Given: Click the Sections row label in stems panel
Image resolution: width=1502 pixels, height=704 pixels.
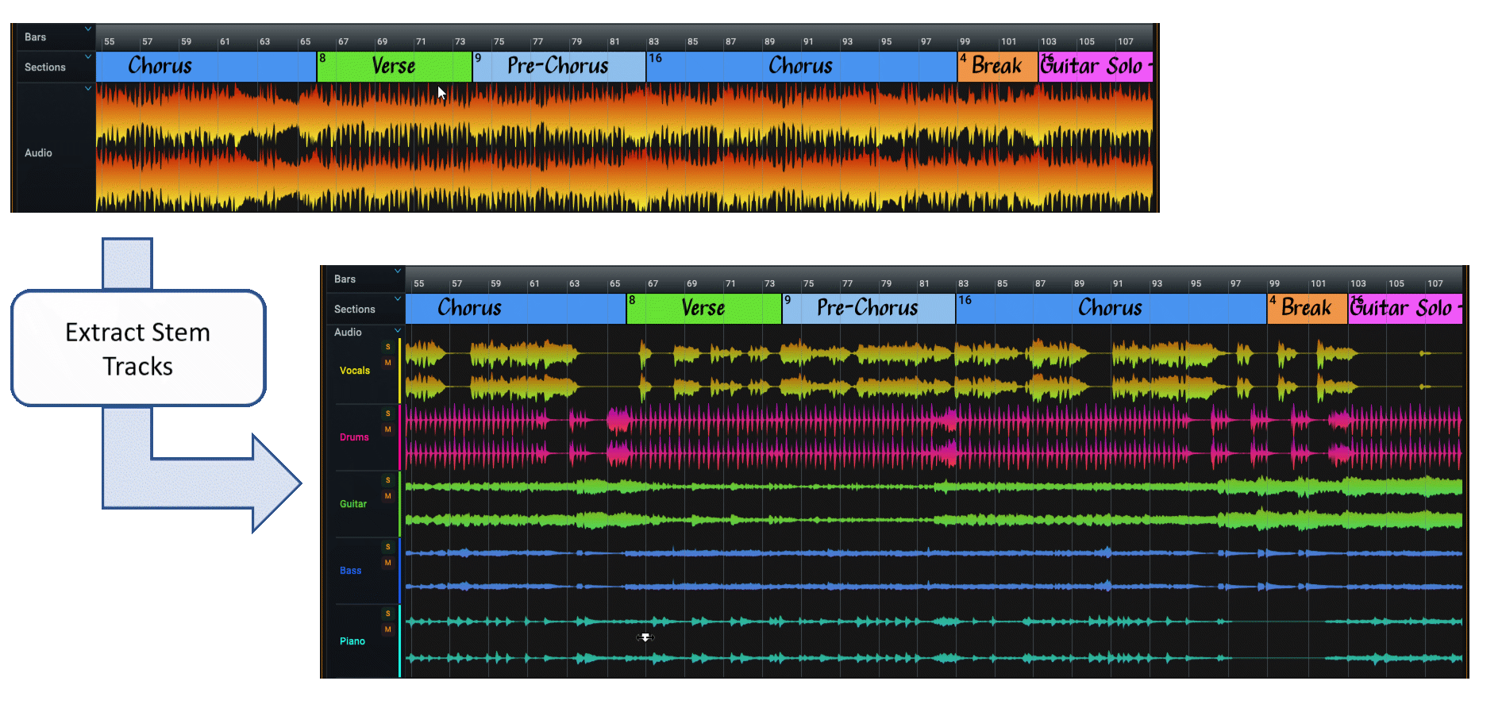Looking at the screenshot, I should (x=355, y=310).
